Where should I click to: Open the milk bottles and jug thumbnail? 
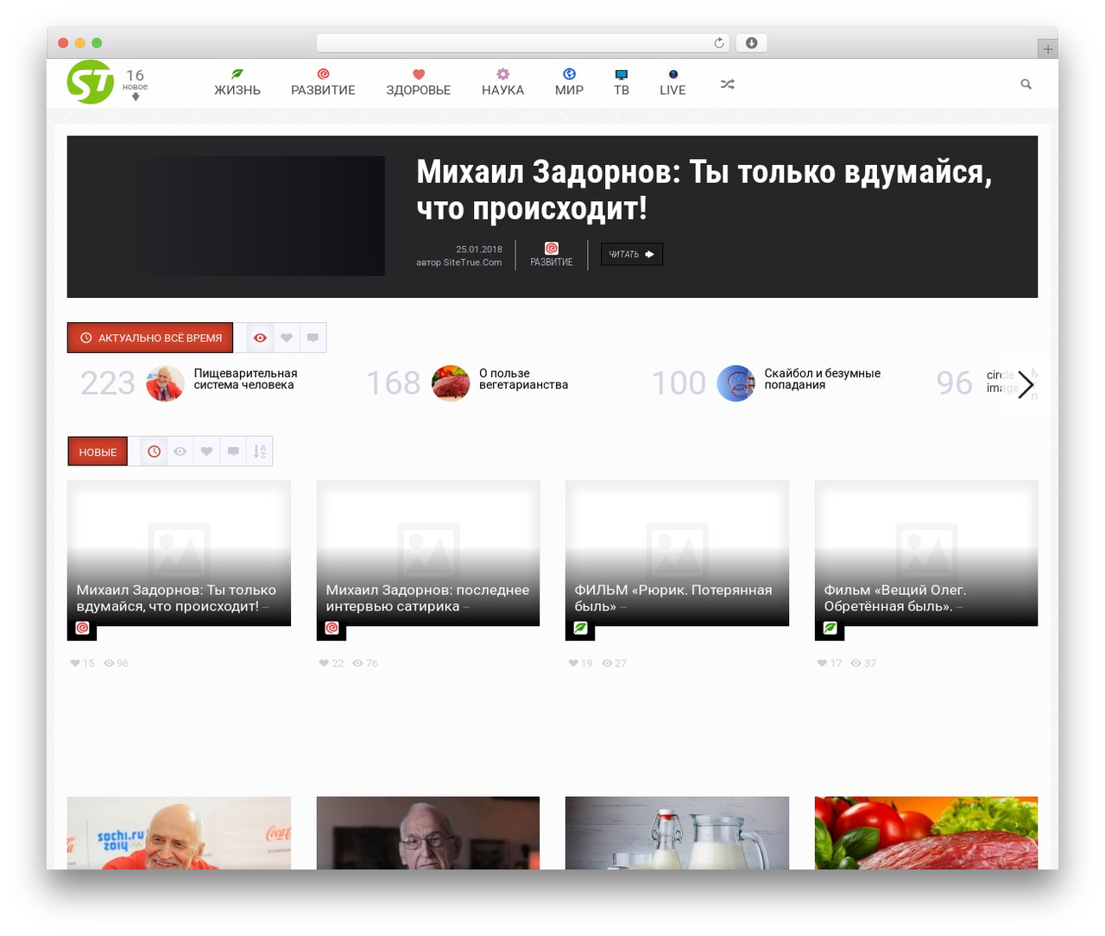click(x=677, y=833)
